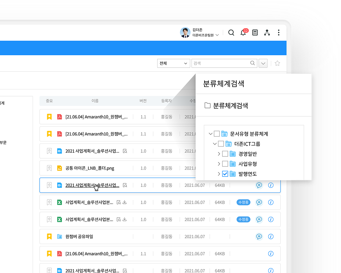This screenshot has height=273, width=341.
Task: Click 64KB in the highlighted row
Action: click(220, 185)
